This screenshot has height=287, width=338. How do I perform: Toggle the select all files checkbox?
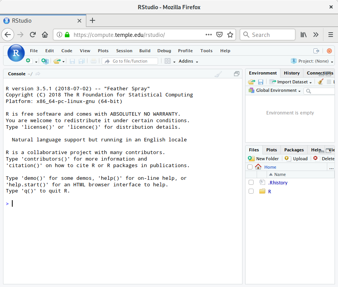pyautogui.click(x=250, y=167)
